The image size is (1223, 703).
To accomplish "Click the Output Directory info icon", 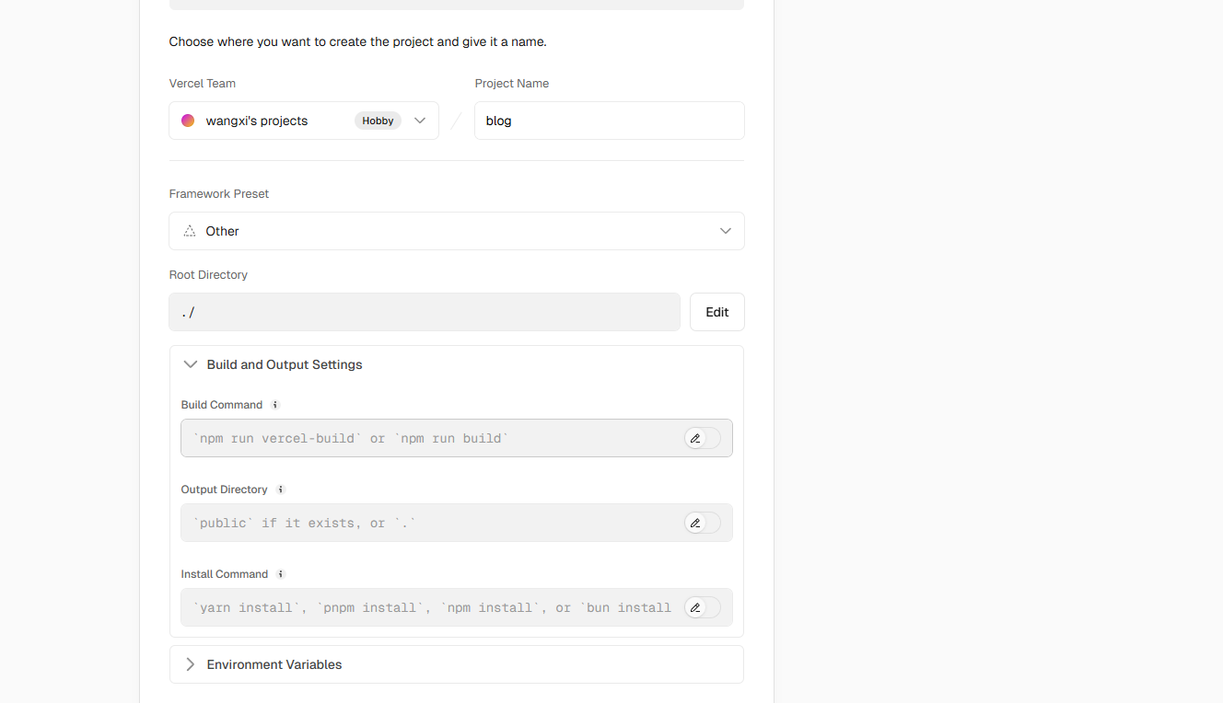I will tap(281, 490).
